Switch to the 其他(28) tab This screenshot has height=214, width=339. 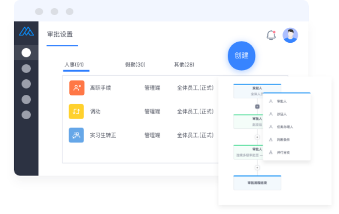(184, 65)
